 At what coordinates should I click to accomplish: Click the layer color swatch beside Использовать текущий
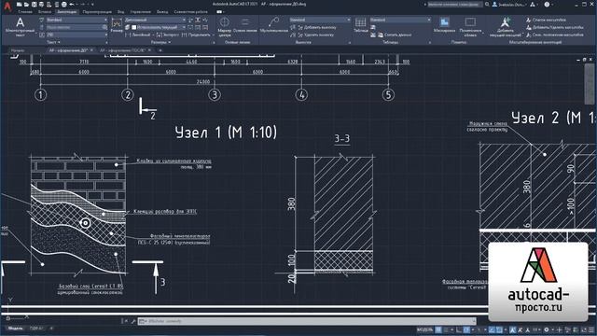(134, 27)
